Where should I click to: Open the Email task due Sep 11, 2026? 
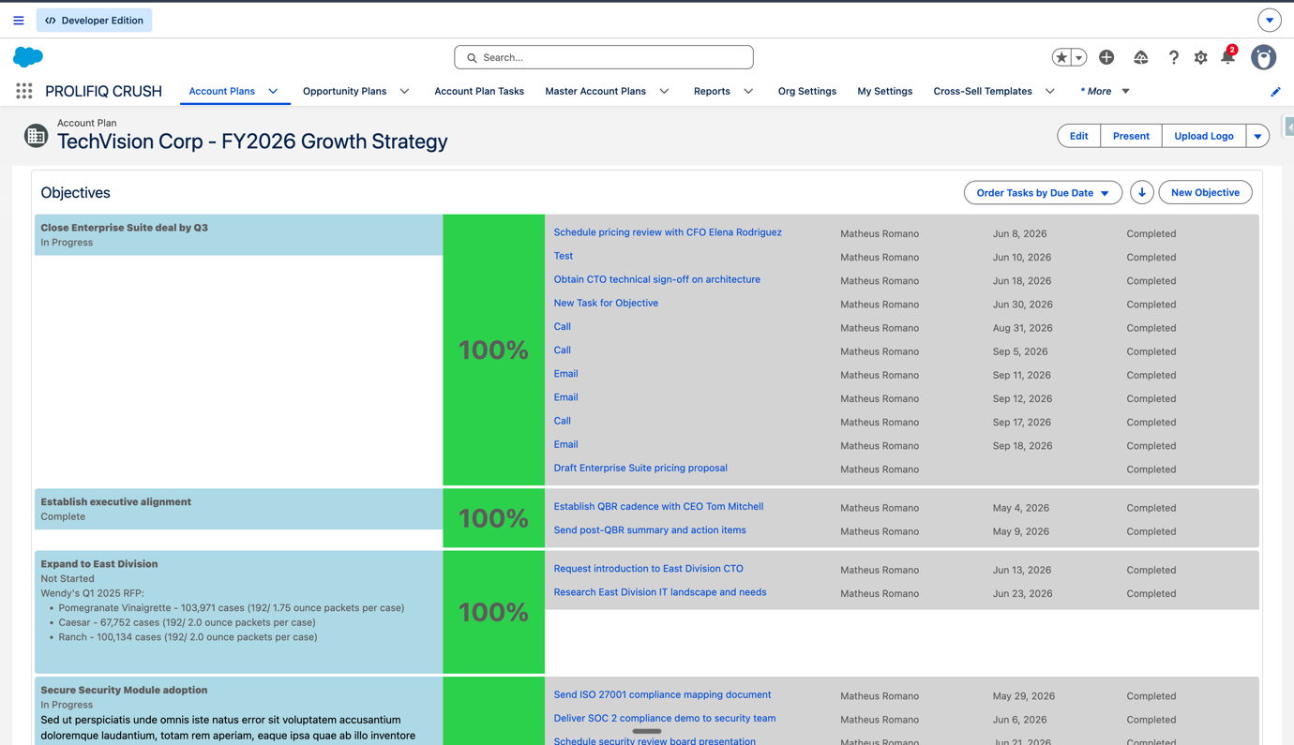(x=565, y=373)
